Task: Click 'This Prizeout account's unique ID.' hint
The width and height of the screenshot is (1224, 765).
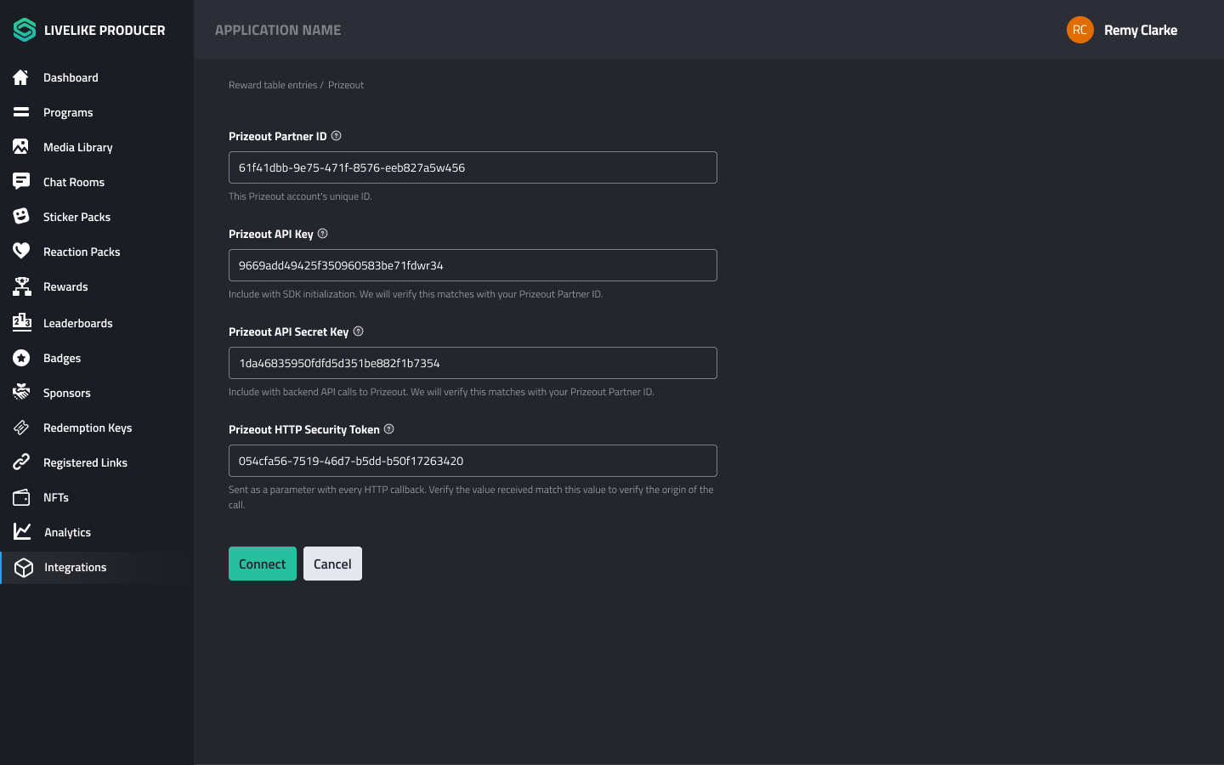Action: 300,196
